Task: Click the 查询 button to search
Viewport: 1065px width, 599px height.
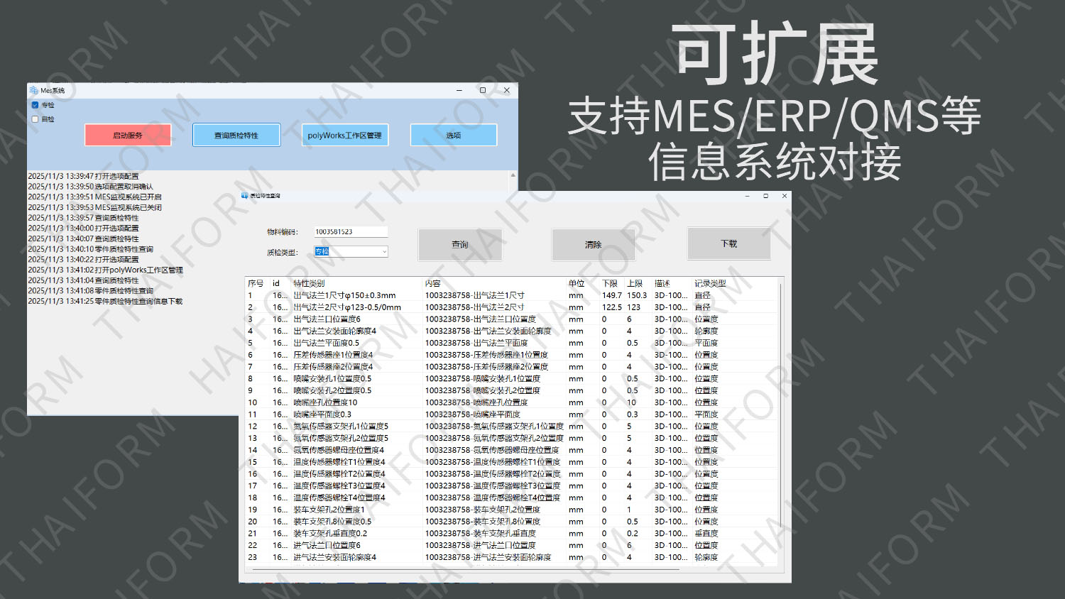Action: click(x=460, y=244)
